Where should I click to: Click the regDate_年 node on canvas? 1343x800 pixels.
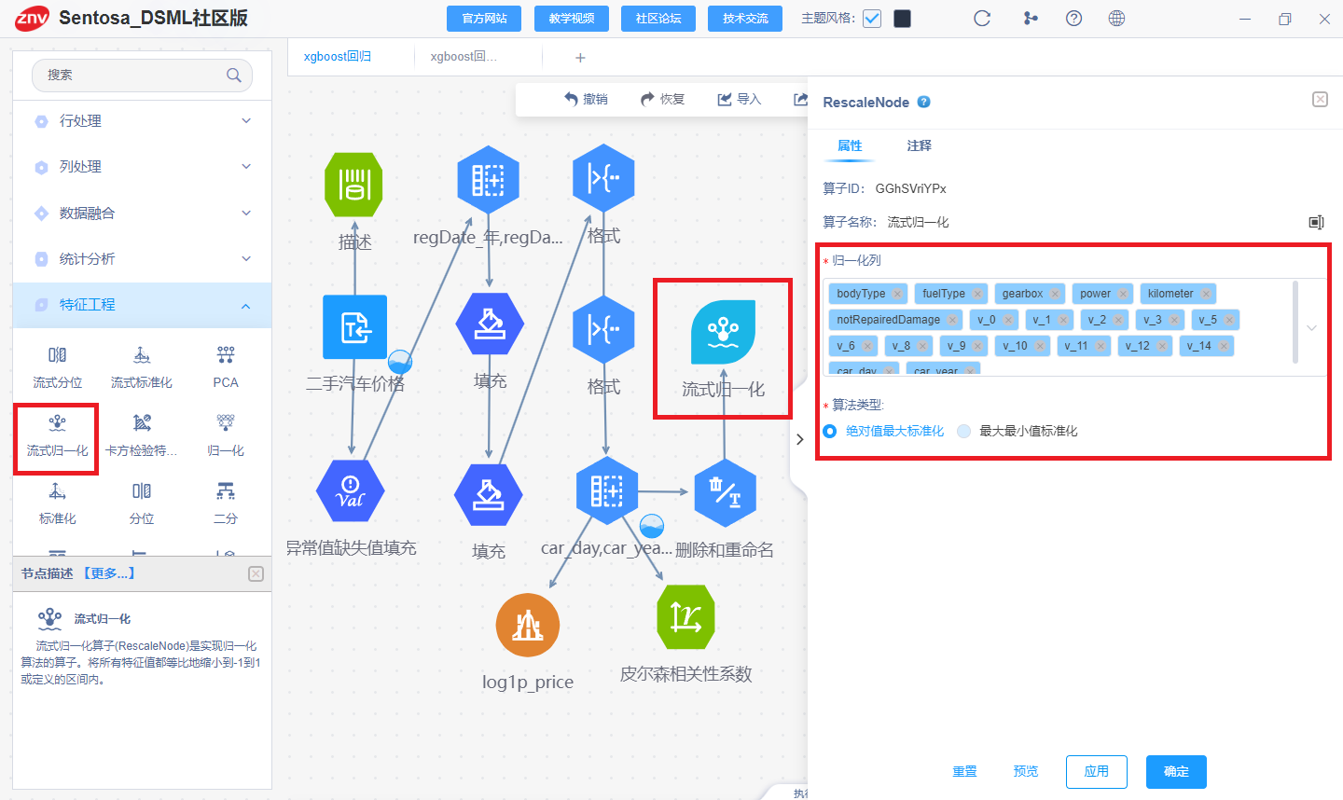coord(488,178)
